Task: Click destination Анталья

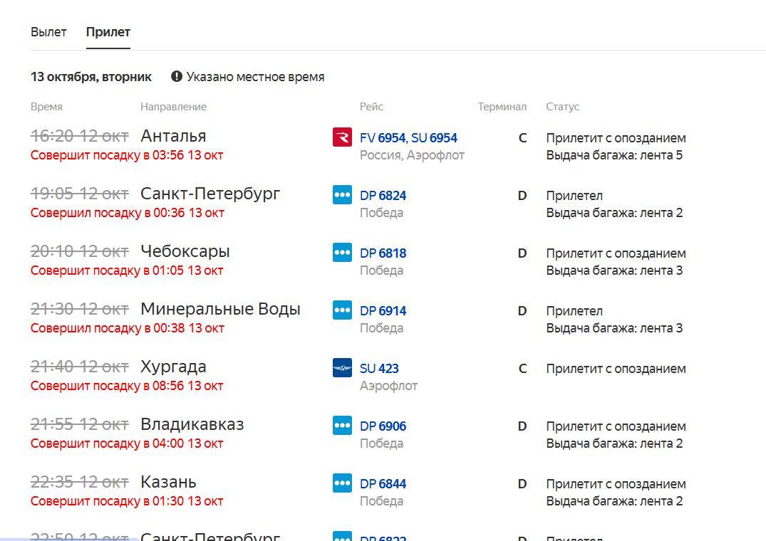Action: coord(173,136)
